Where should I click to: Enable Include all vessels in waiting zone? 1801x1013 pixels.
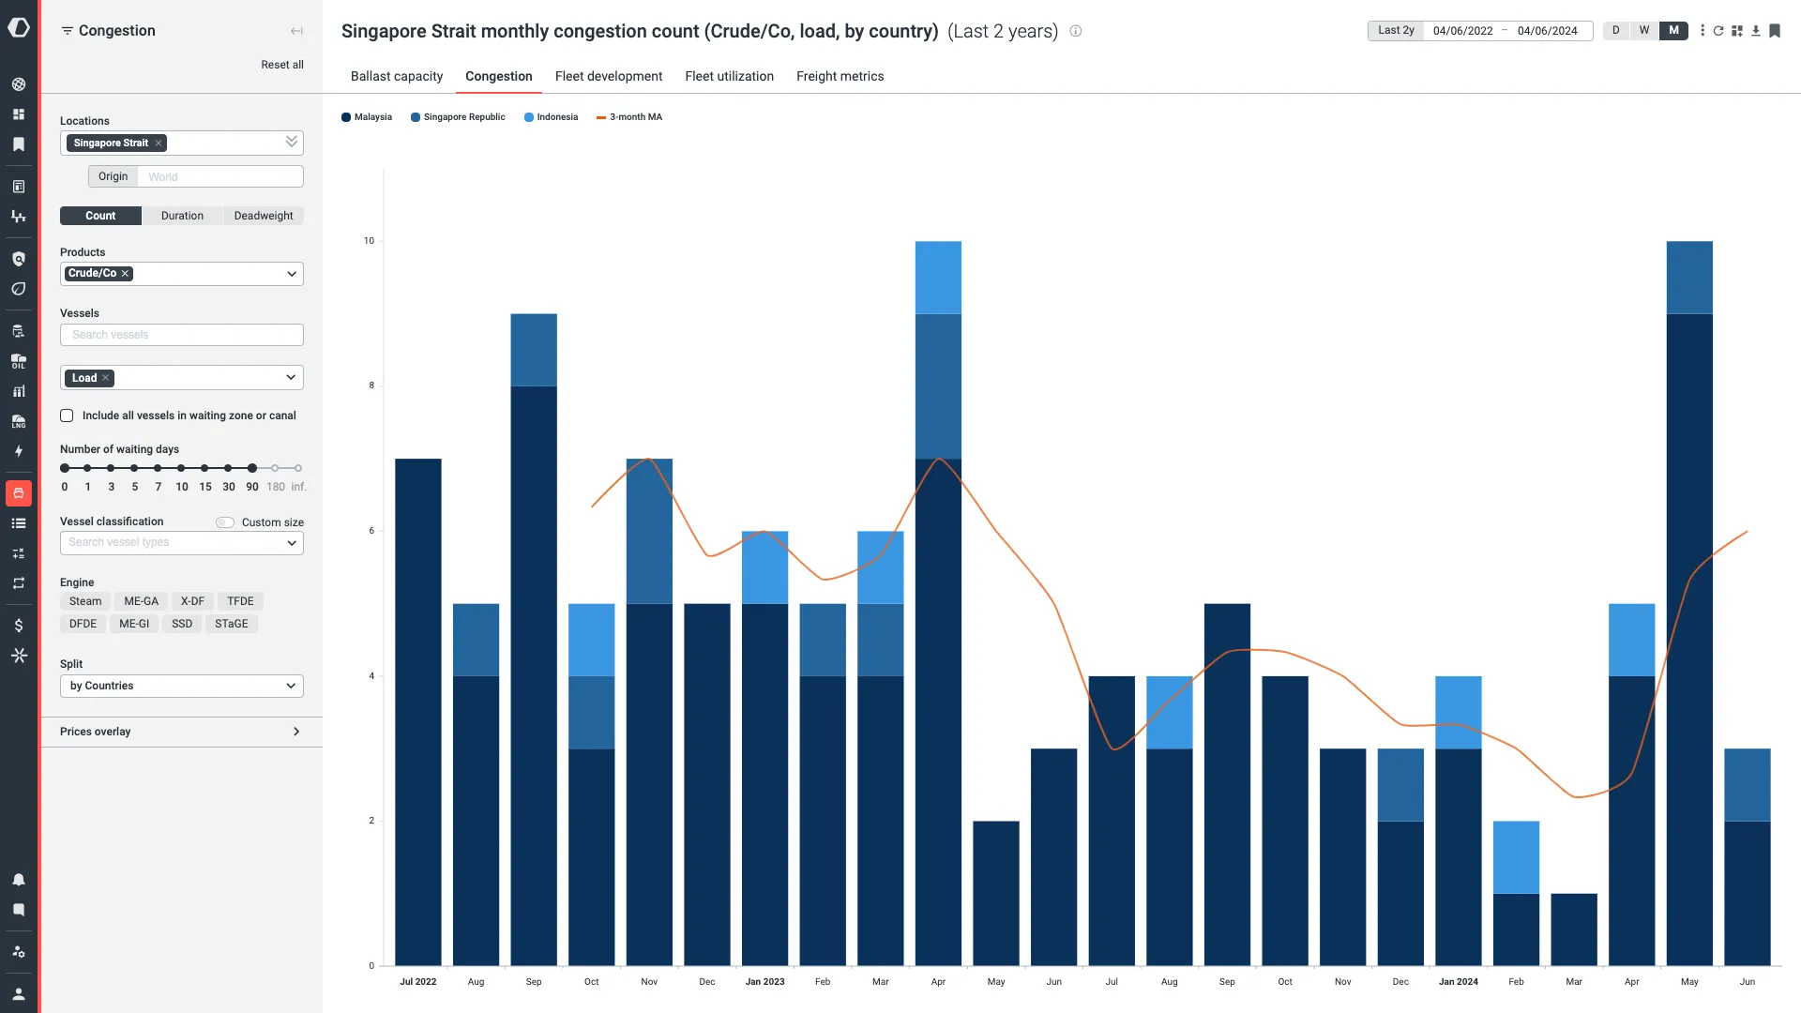[x=66, y=416]
